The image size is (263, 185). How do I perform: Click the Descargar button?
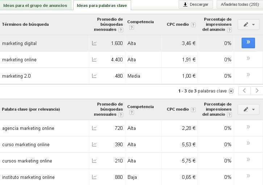[196, 4]
